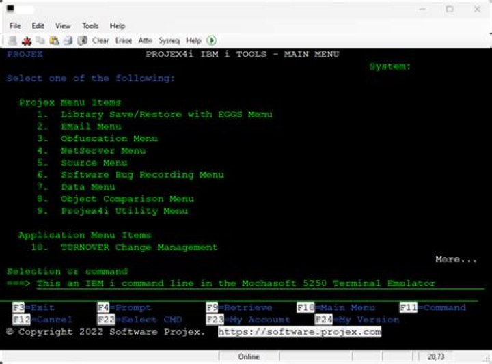This screenshot has width=492, height=364.
Task: Select the Source Menu item
Action: click(94, 163)
